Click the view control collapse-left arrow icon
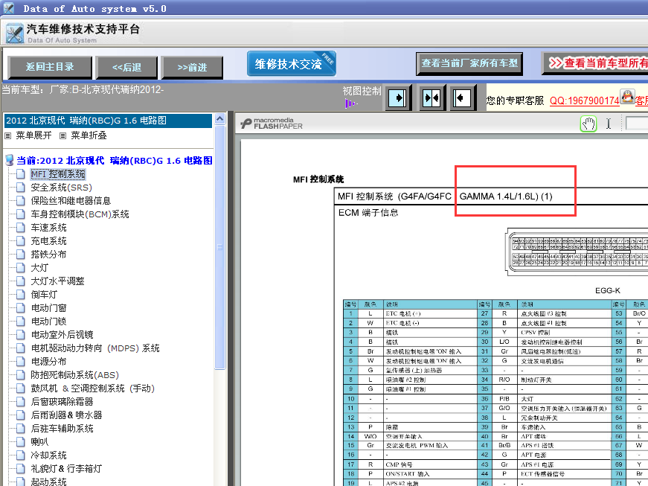Image resolution: width=648 pixels, height=486 pixels. [463, 98]
